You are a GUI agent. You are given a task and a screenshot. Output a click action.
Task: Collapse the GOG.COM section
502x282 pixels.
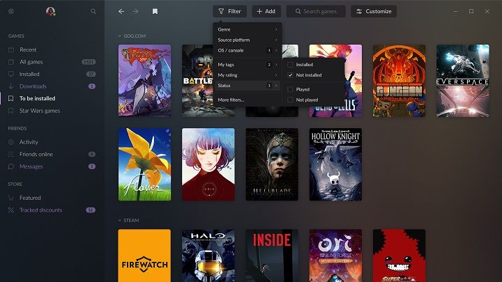[120, 36]
